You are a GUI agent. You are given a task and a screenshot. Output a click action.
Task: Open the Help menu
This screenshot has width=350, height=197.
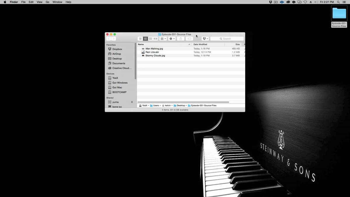(x=68, y=2)
